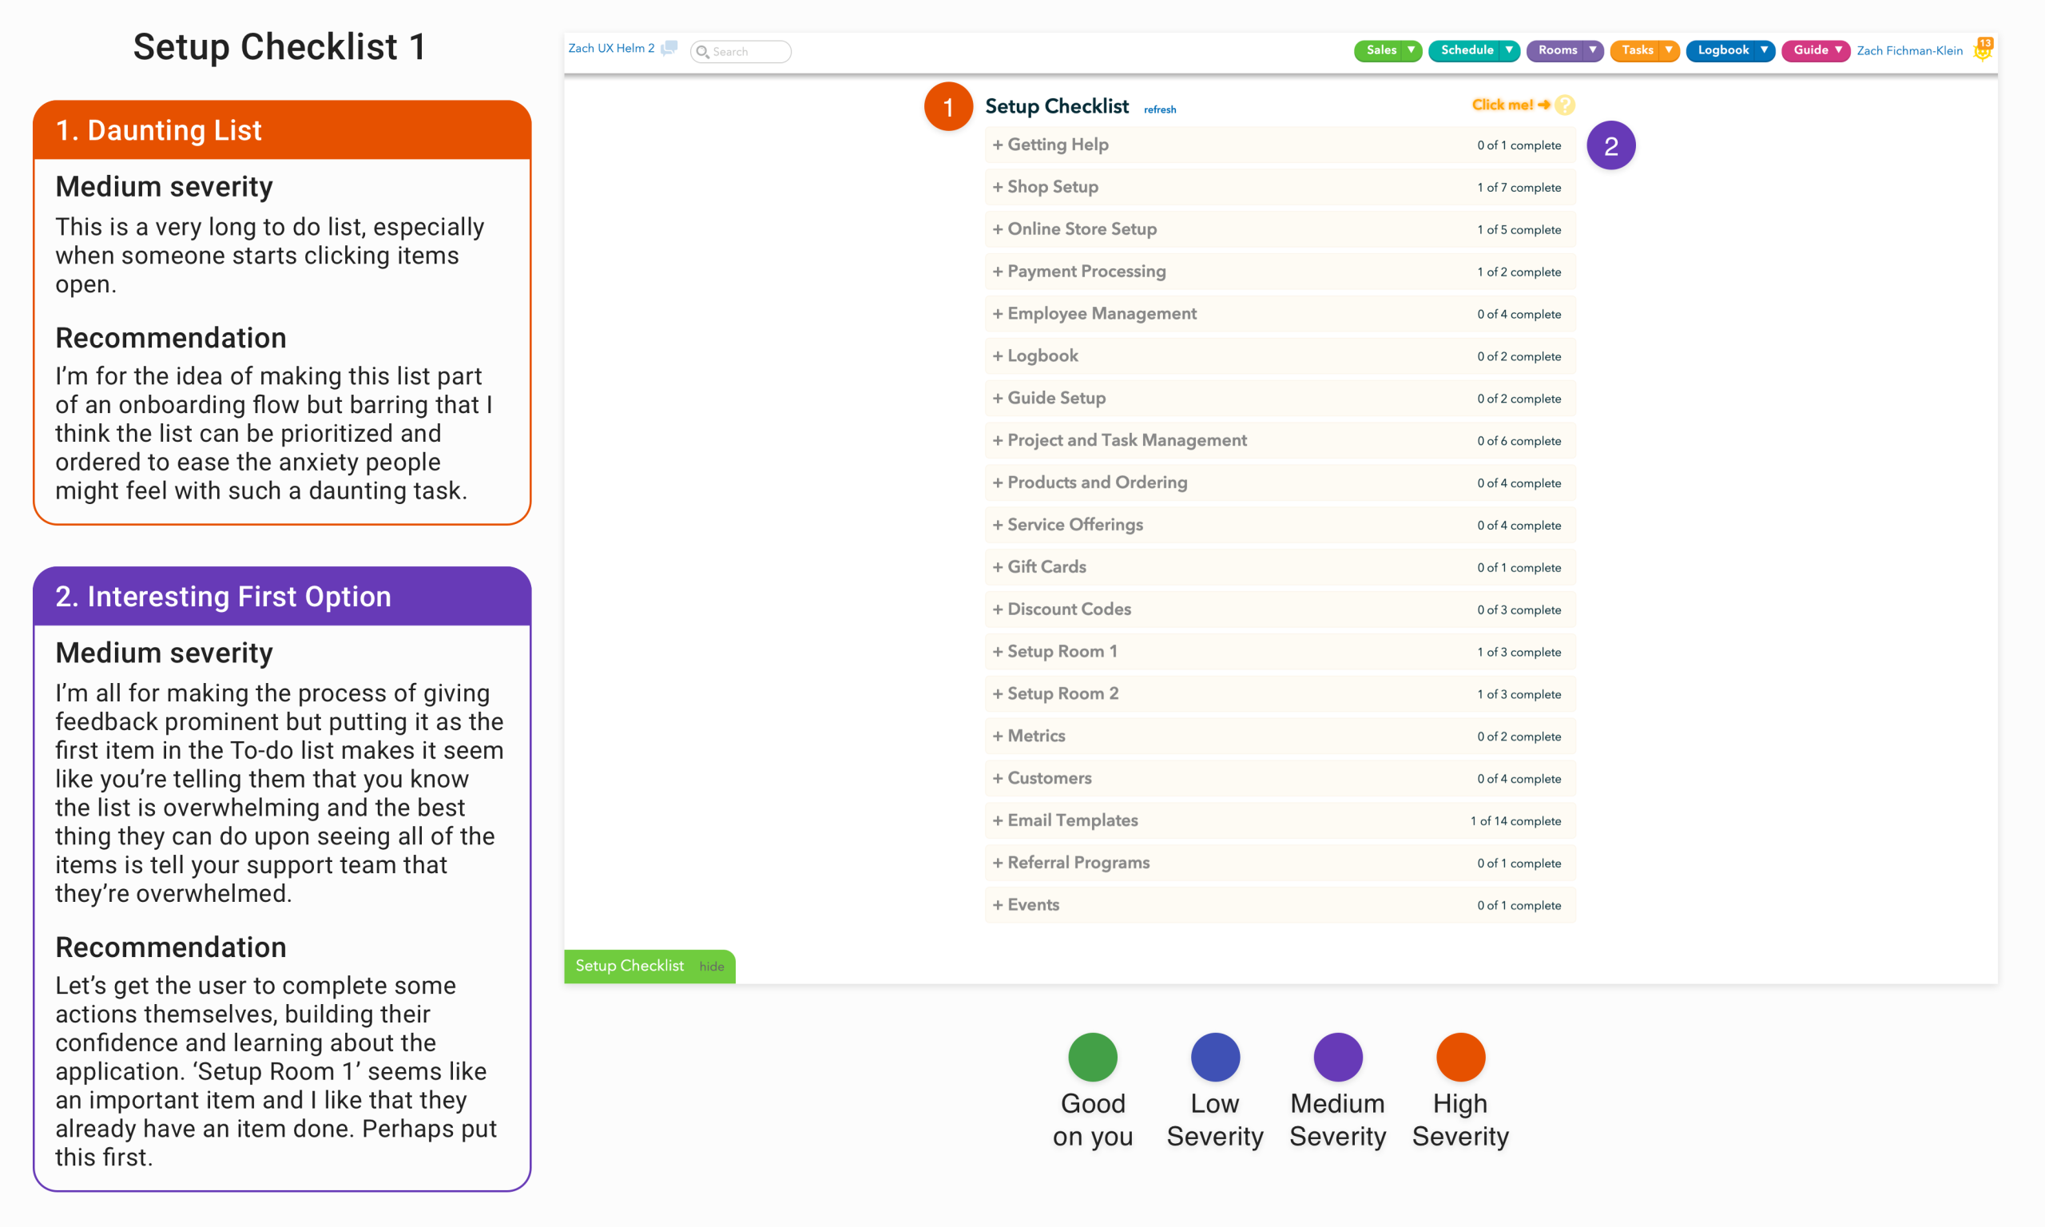
Task: Click the plus icon beside Events
Action: click(998, 904)
